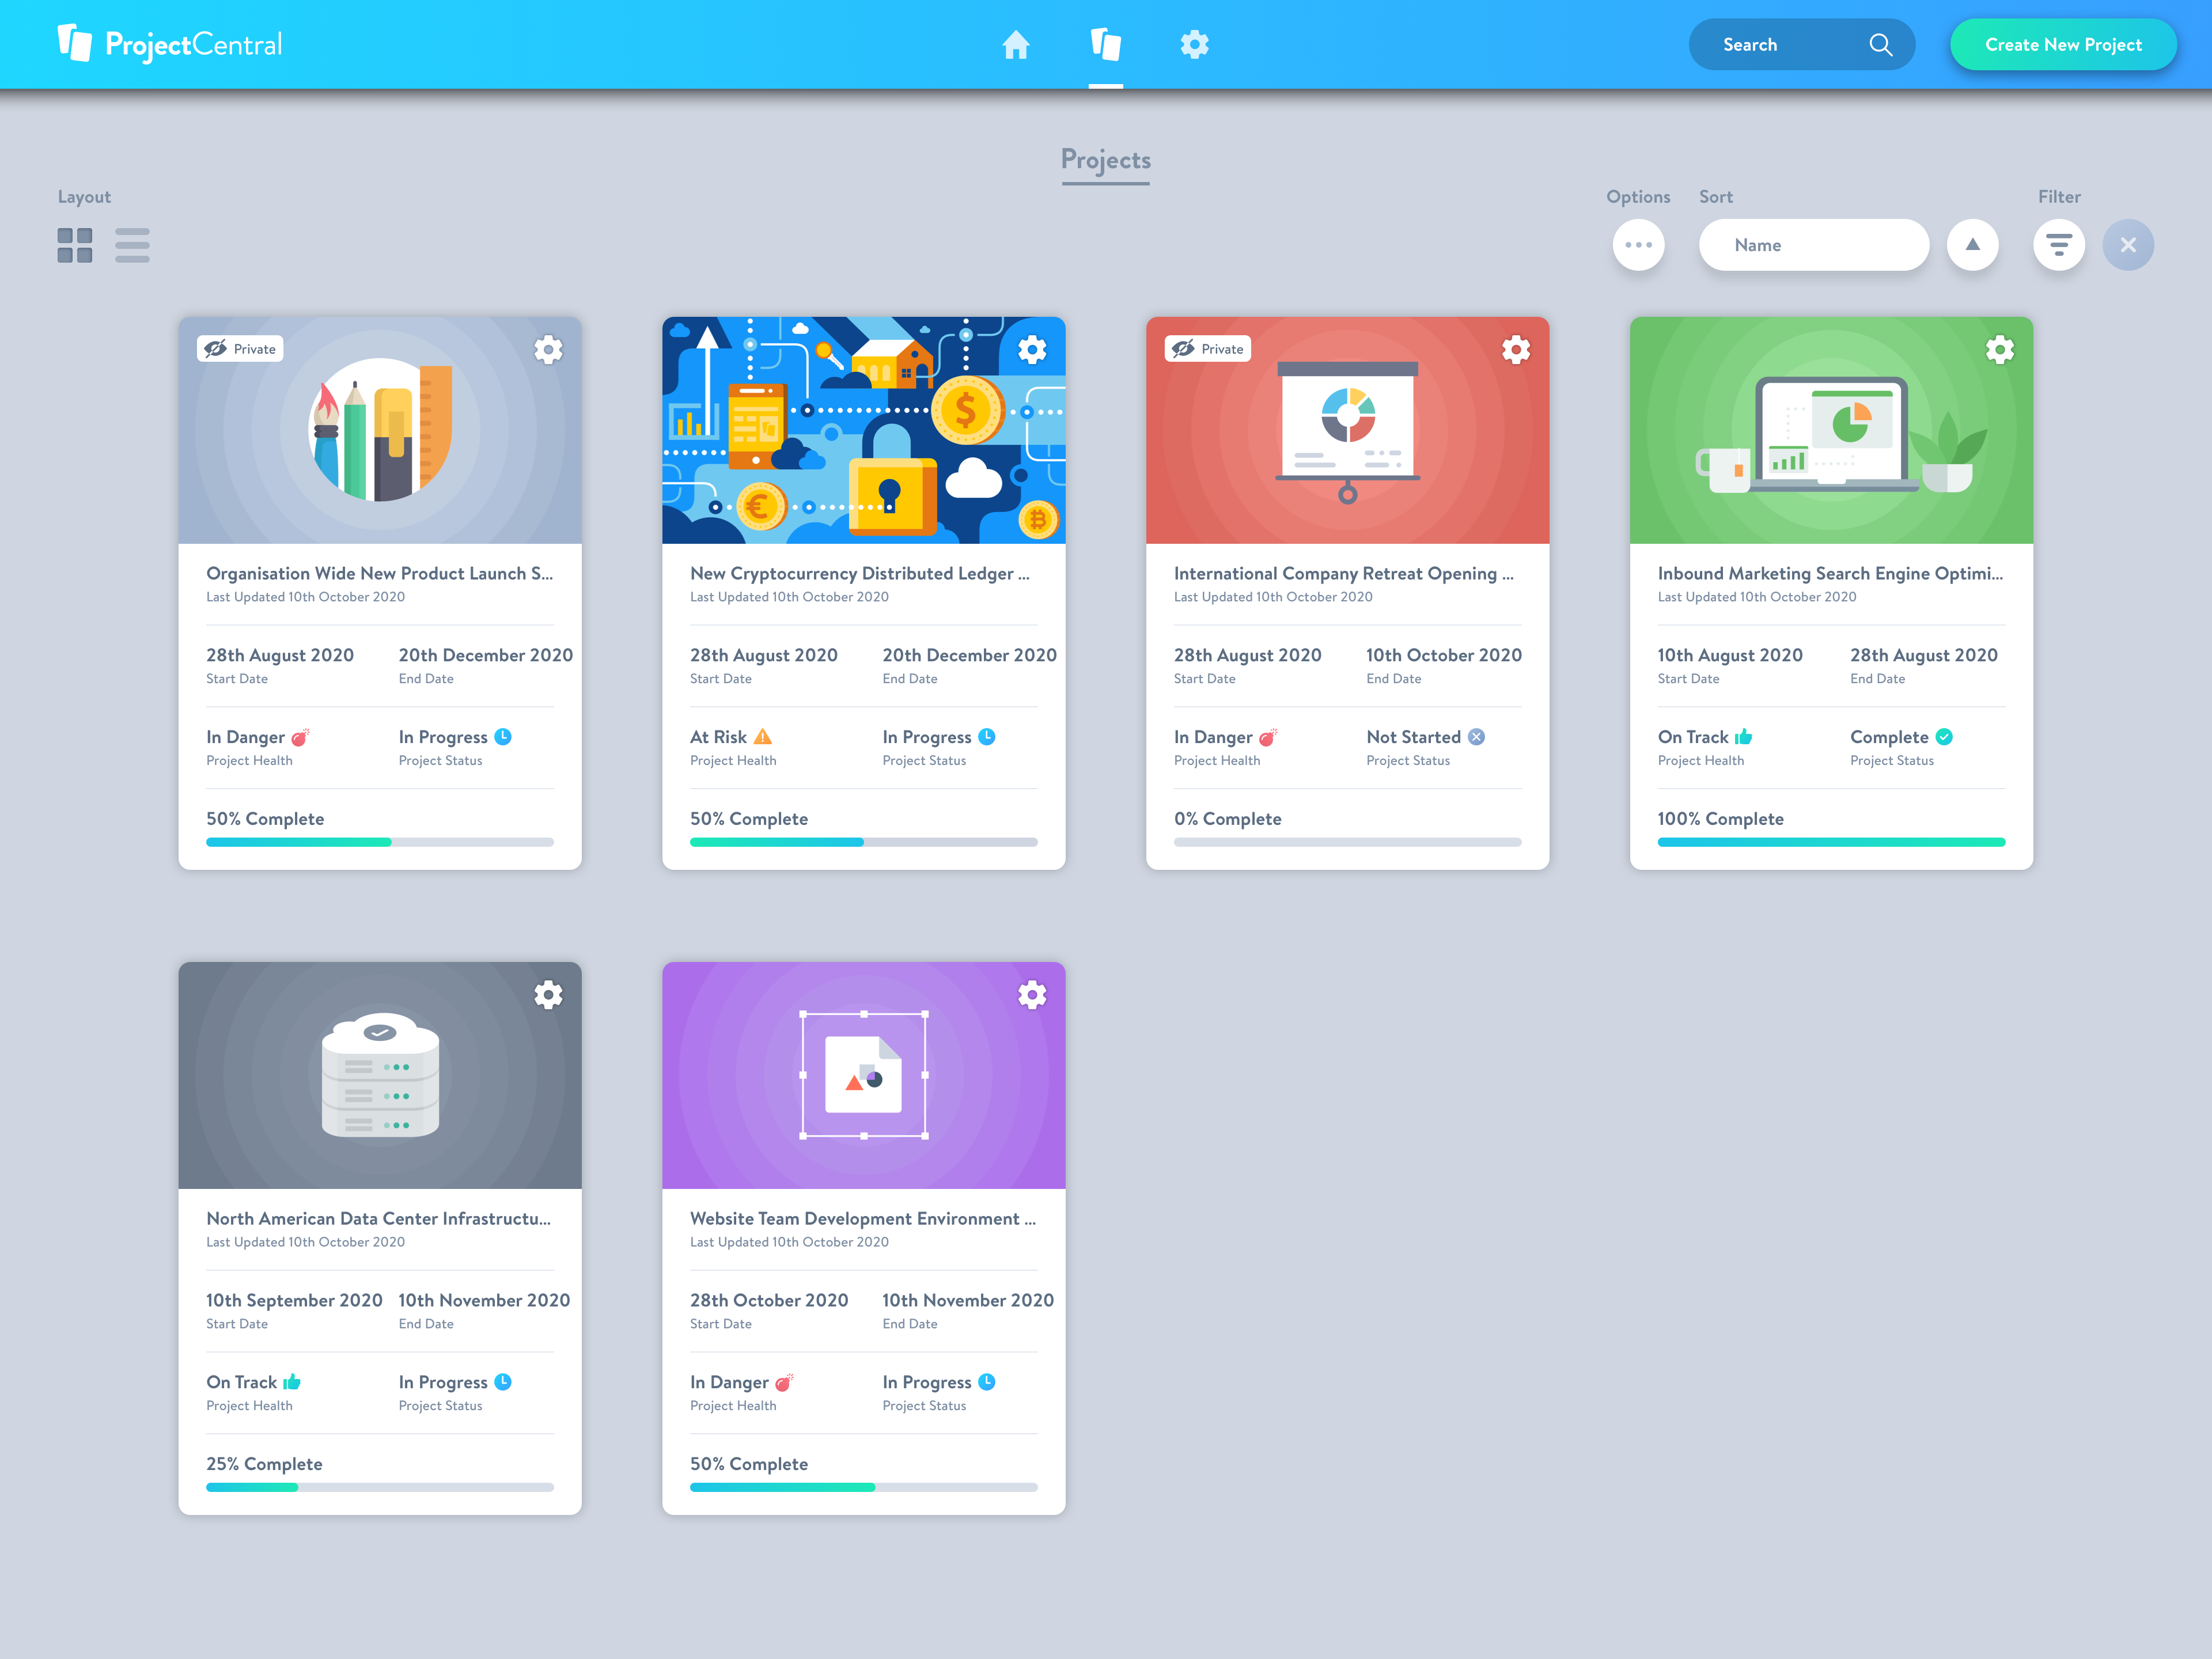Click In Progress clock icon on Cryptocurrency card
This screenshot has height=1659, width=2212.
[x=987, y=737]
